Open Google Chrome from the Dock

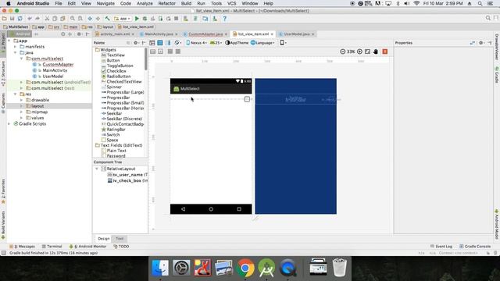245,268
